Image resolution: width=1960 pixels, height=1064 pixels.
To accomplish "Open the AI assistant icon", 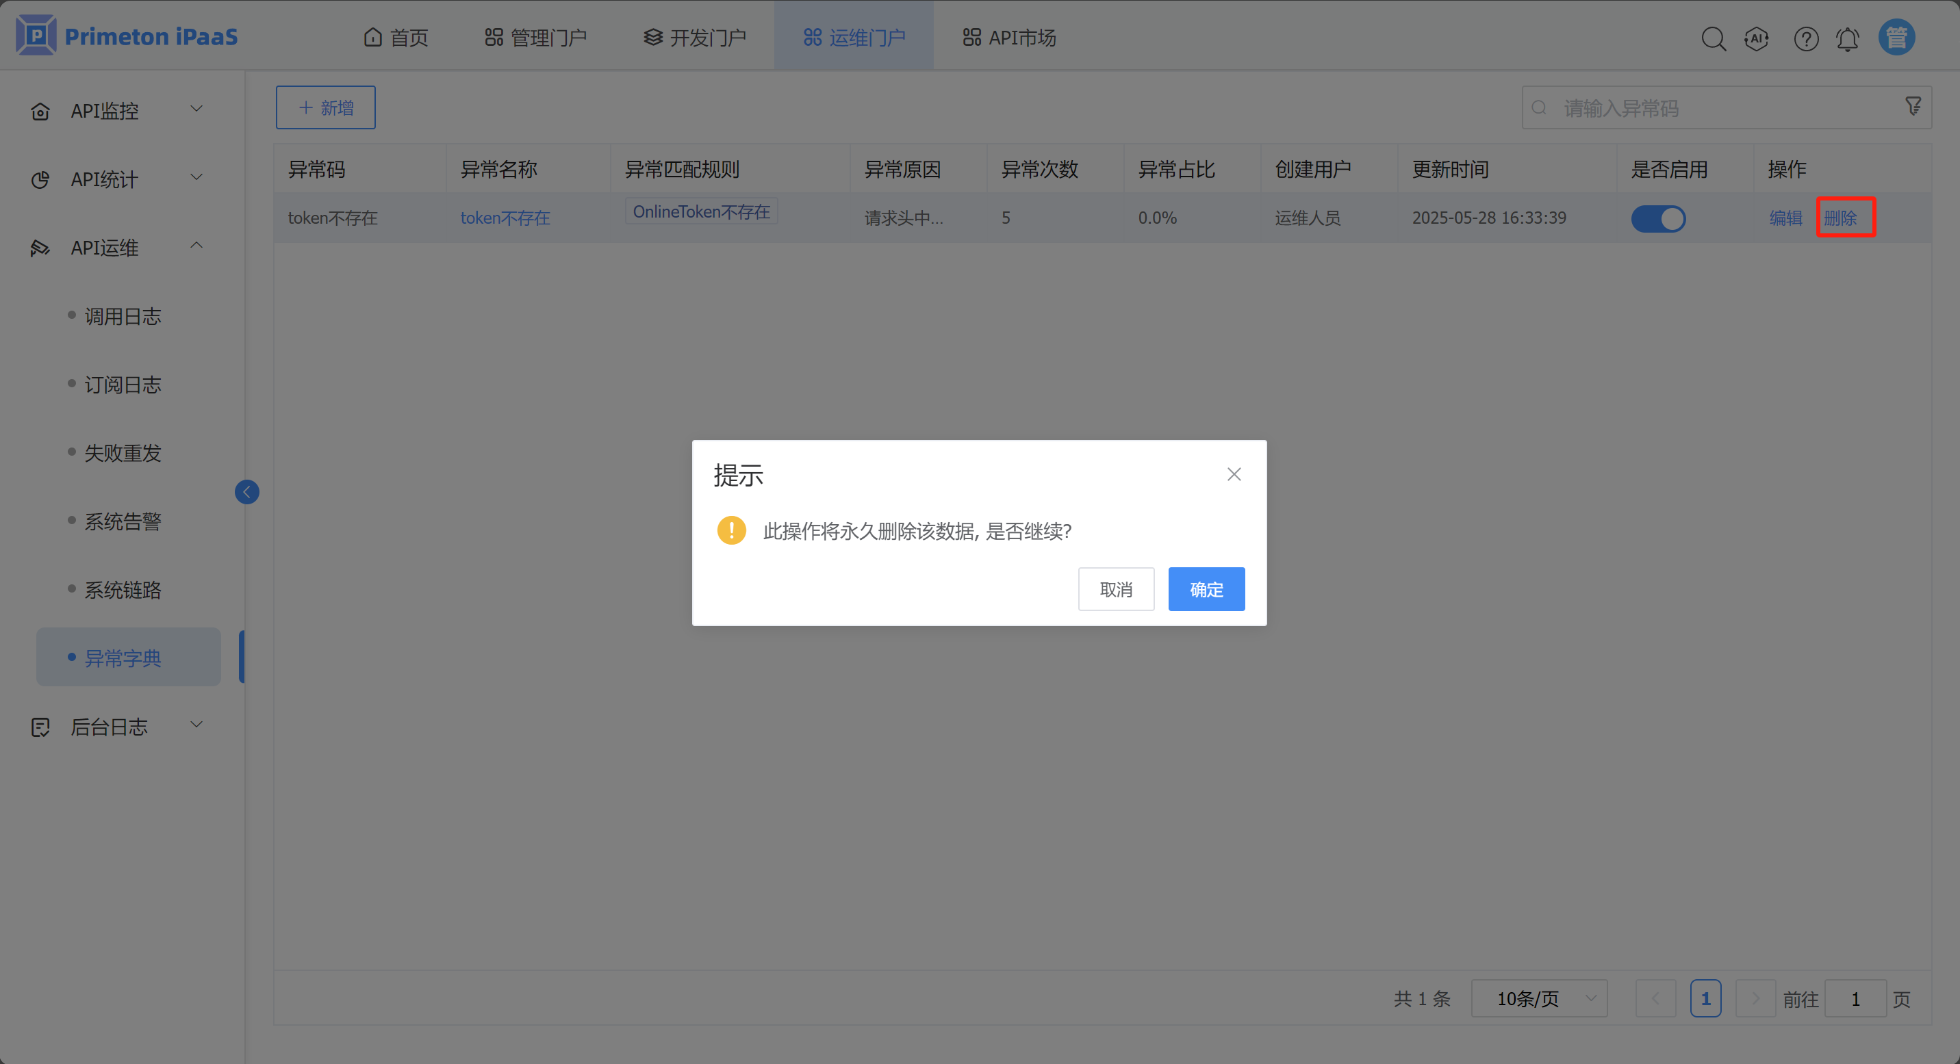I will point(1756,38).
